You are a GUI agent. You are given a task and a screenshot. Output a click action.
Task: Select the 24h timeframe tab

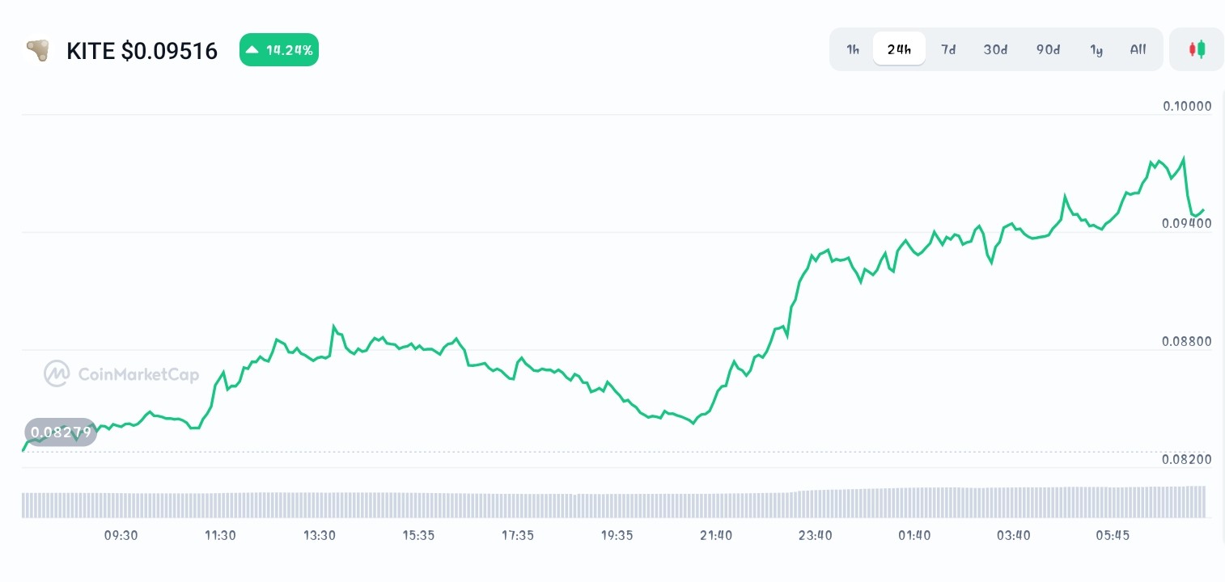point(899,49)
